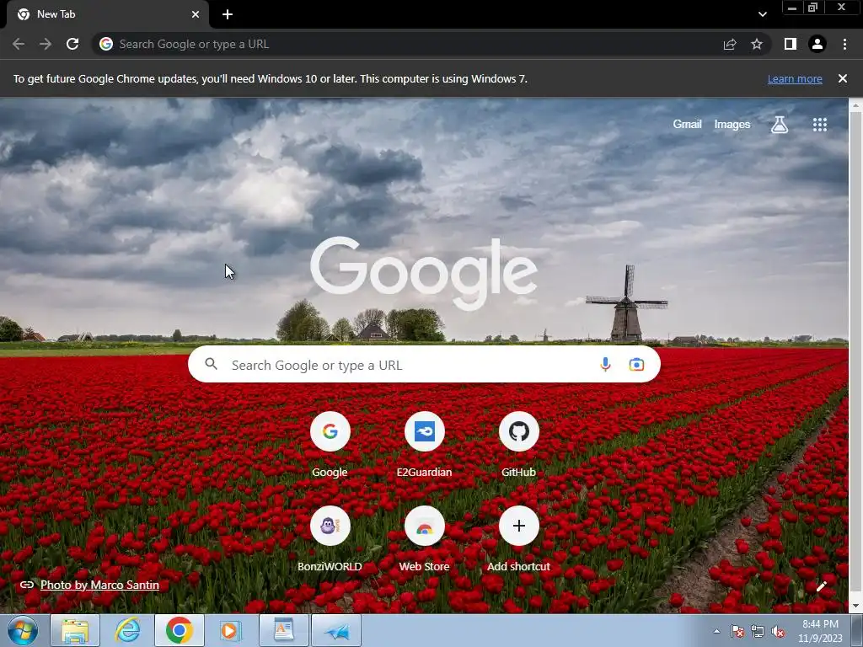Select the New Tab browser tab
Screen dimensions: 863x647
point(108,14)
